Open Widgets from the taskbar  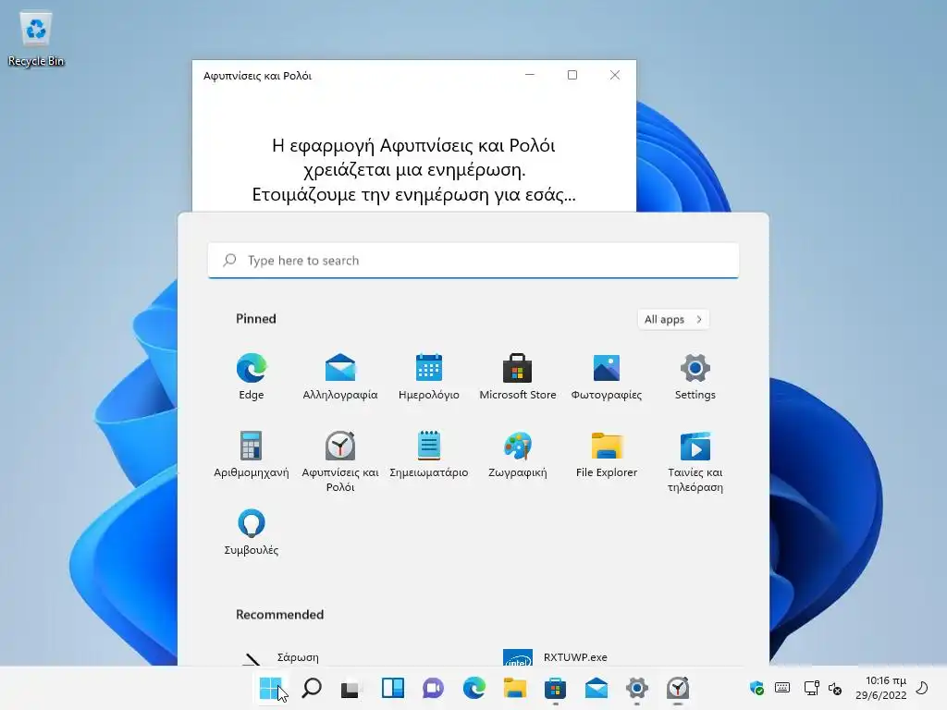coord(392,688)
